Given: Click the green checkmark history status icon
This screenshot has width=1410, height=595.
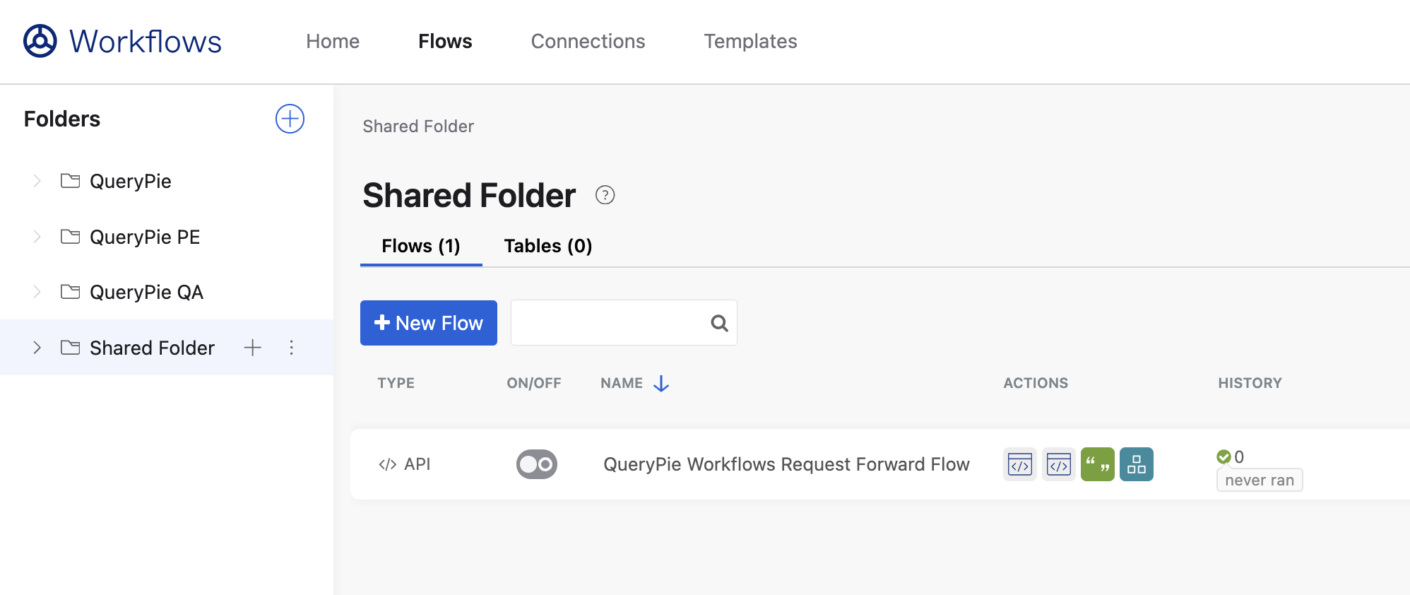Looking at the screenshot, I should [1224, 457].
